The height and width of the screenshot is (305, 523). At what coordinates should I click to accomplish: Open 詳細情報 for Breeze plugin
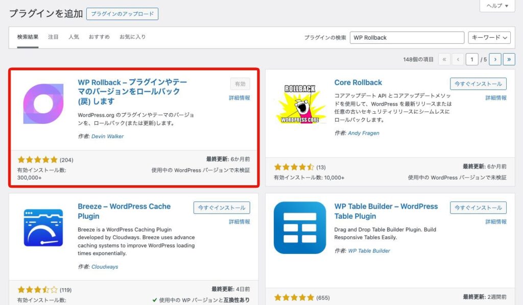(x=240, y=222)
